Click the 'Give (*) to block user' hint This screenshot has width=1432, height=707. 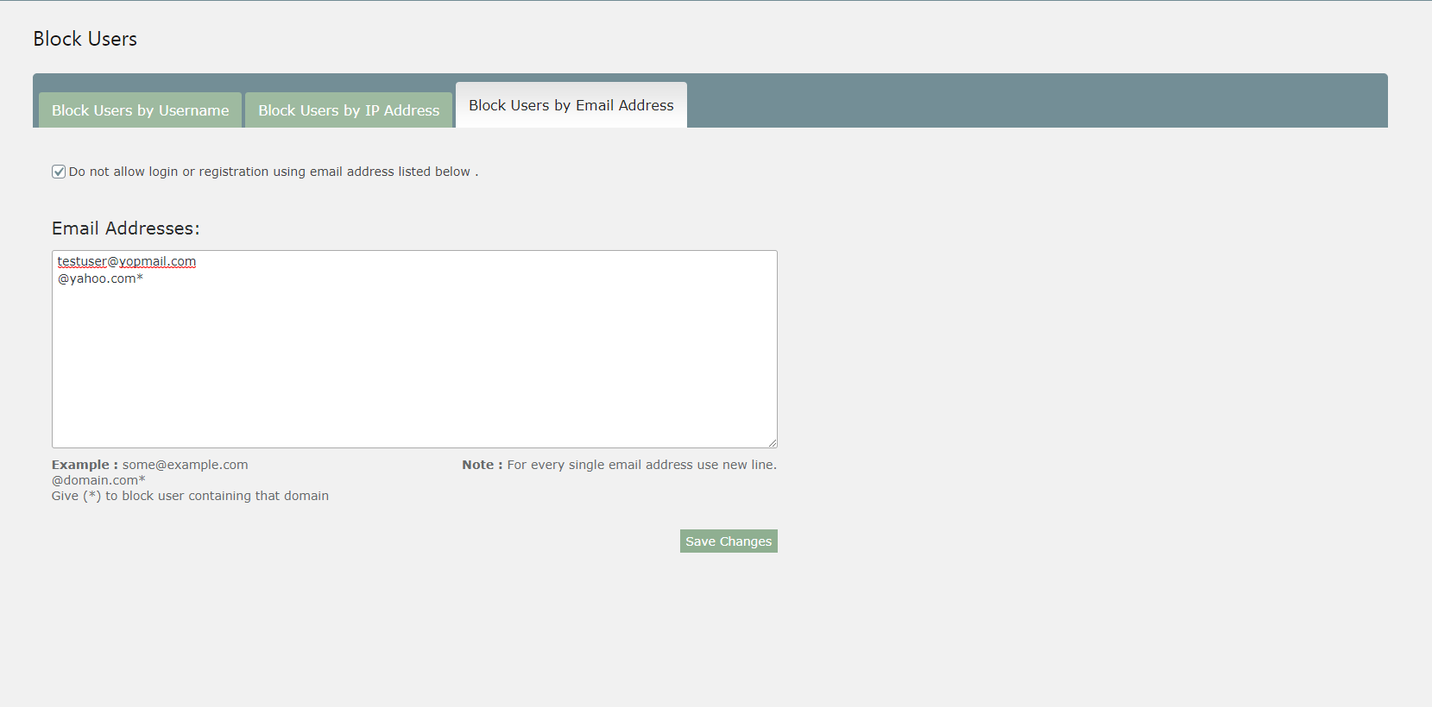[190, 496]
